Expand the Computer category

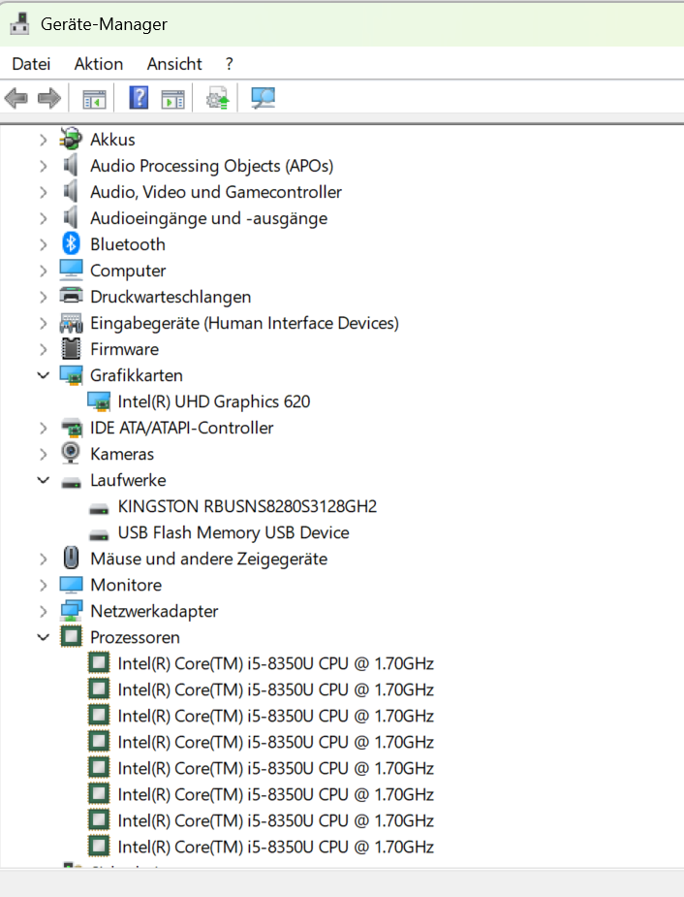pyautogui.click(x=43, y=271)
